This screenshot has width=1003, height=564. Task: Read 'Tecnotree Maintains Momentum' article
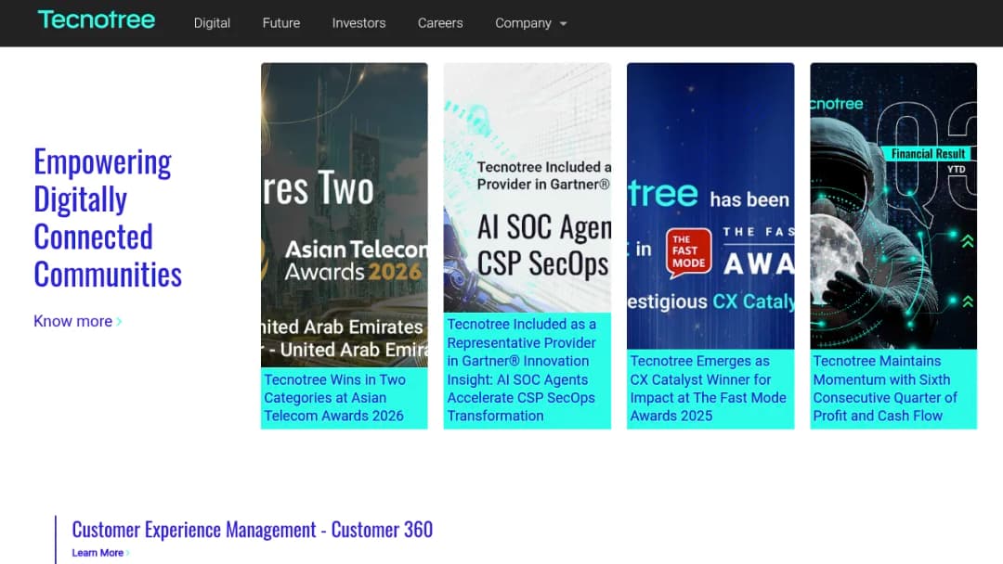coord(885,389)
